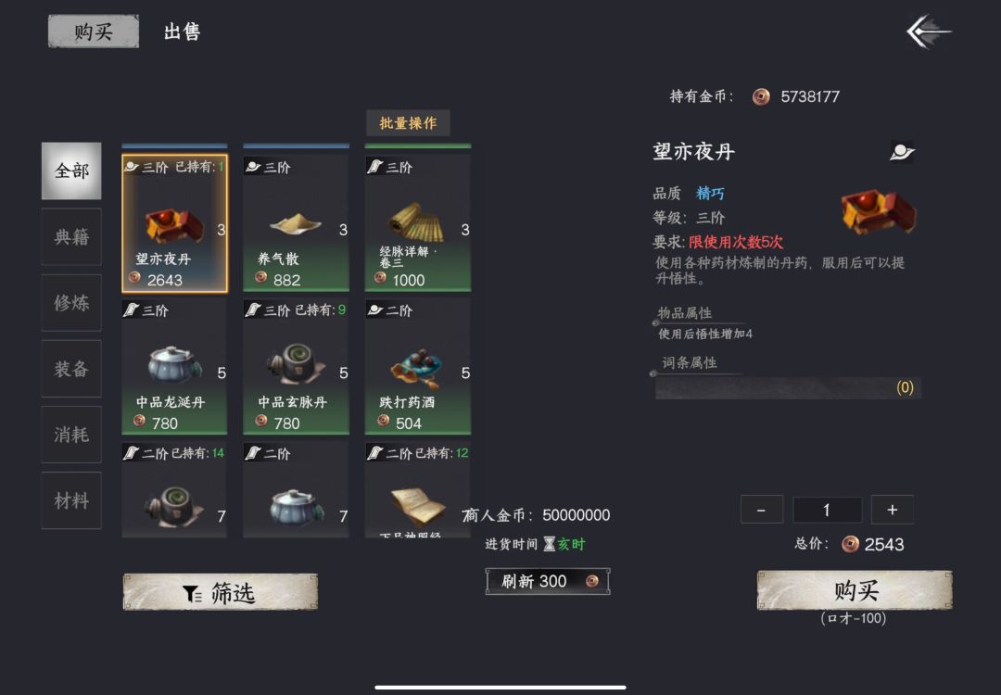Click the back arrow icon
1001x695 pixels.
coord(929,32)
